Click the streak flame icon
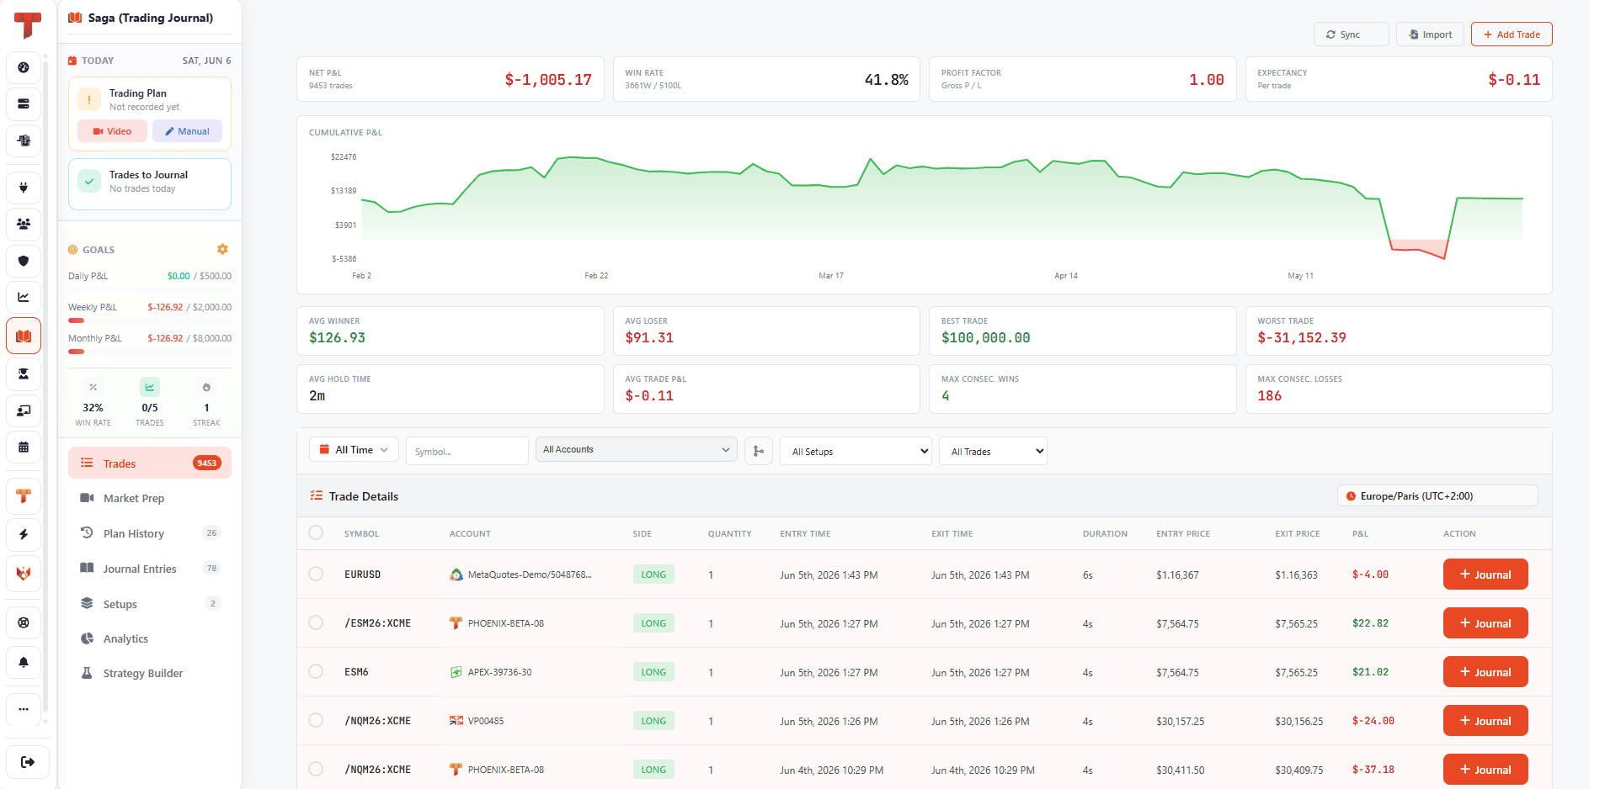The width and height of the screenshot is (1605, 789). tap(206, 387)
